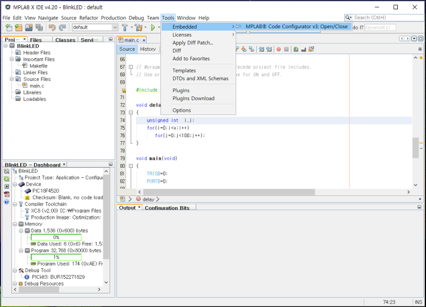426x307 pixels.
Task: Click the split editor icon at editor toolbar right
Action: click(x=420, y=49)
